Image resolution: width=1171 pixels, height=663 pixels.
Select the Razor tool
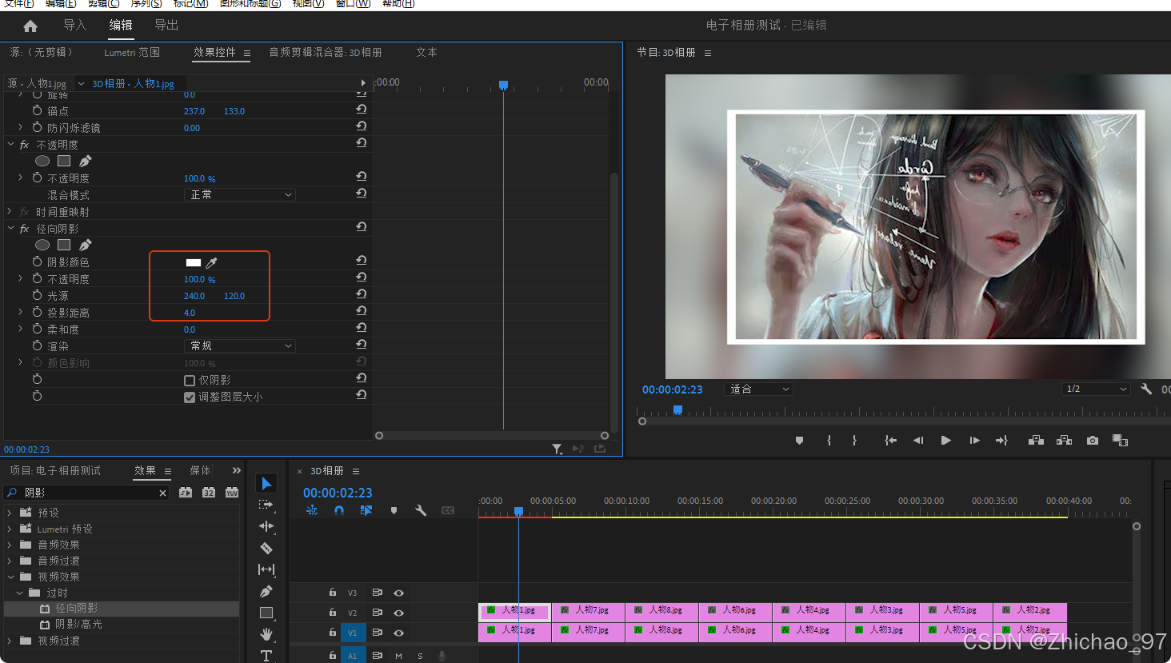tap(266, 548)
